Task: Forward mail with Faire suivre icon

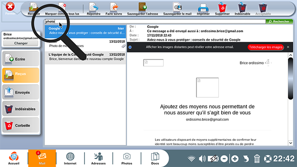Action: [x=114, y=7]
